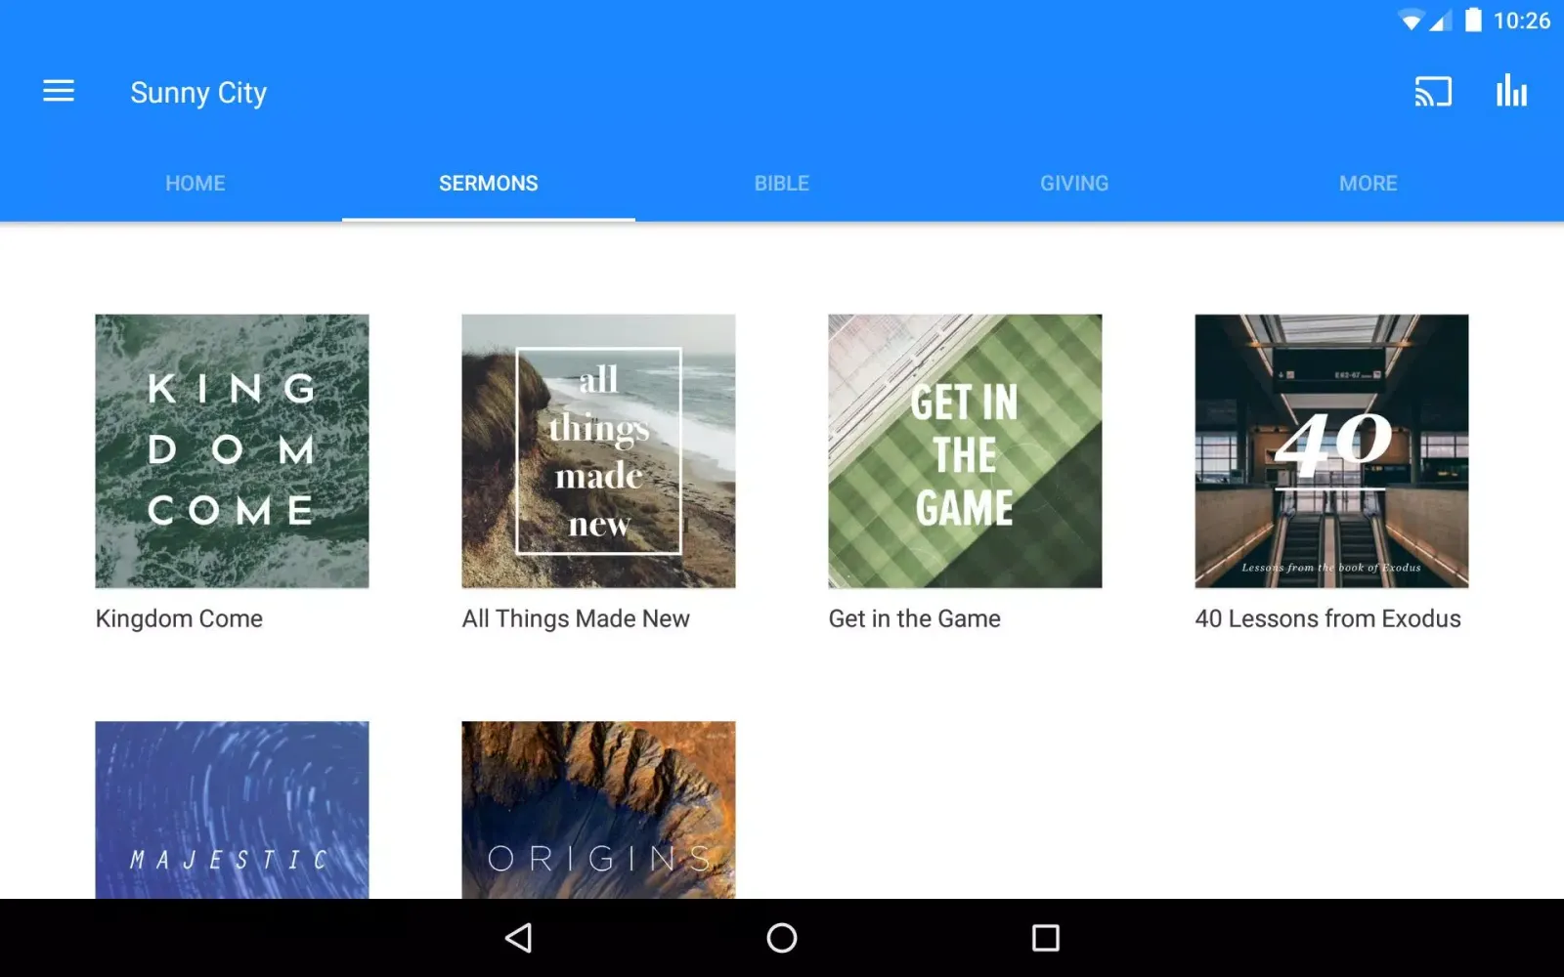The image size is (1564, 977).
Task: Open the recent apps square button
Action: pyautogui.click(x=1045, y=938)
